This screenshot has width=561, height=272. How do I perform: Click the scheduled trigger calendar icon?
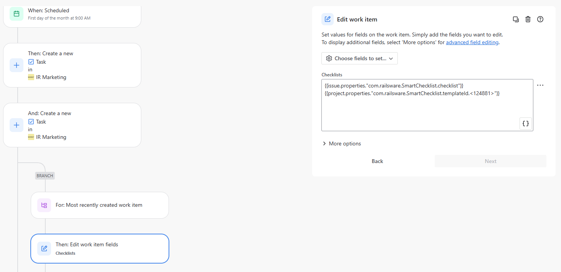pos(16,13)
